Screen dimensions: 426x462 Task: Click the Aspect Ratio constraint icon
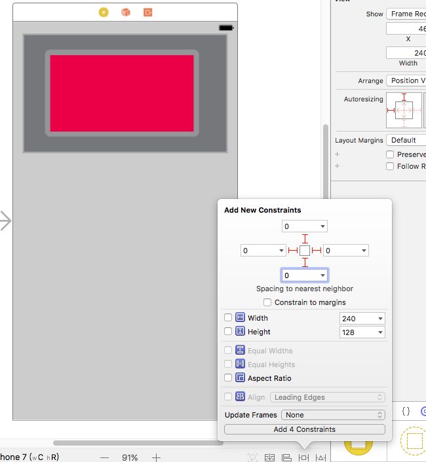click(240, 378)
